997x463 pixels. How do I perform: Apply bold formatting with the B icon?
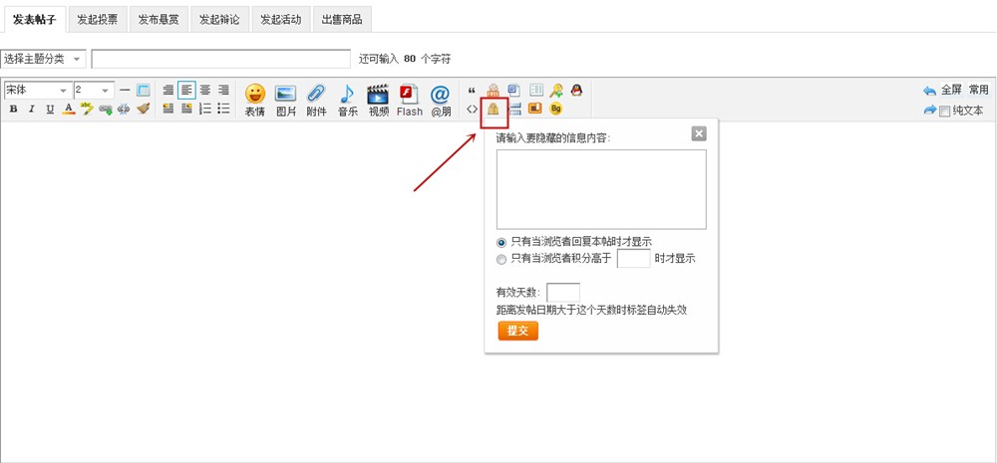coord(13,110)
